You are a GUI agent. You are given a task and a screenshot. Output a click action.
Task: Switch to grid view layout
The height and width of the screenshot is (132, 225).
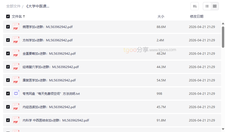(215, 6)
